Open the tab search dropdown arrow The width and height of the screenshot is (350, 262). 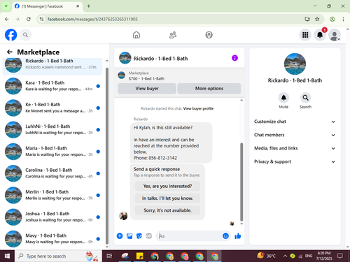point(6,6)
